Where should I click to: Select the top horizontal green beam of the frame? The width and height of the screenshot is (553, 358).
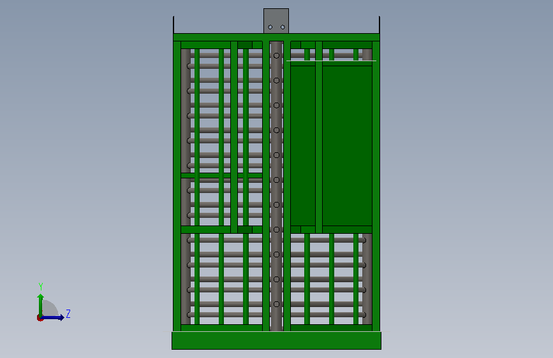(x=277, y=38)
